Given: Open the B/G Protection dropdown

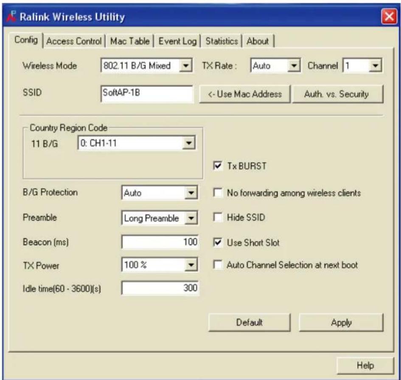Looking at the screenshot, I should click(x=191, y=192).
